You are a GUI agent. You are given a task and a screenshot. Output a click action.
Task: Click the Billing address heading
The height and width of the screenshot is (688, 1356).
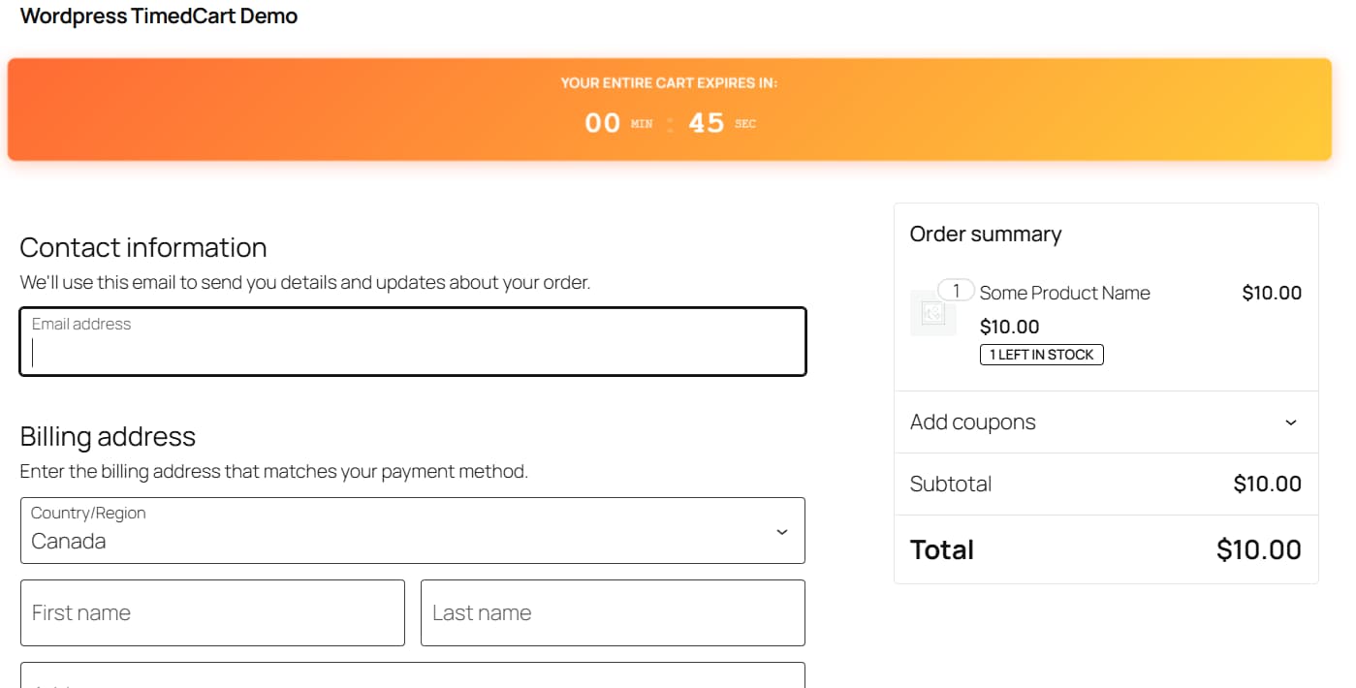point(108,436)
